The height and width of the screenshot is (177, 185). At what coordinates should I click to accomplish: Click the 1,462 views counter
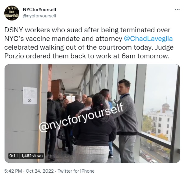click(x=32, y=156)
